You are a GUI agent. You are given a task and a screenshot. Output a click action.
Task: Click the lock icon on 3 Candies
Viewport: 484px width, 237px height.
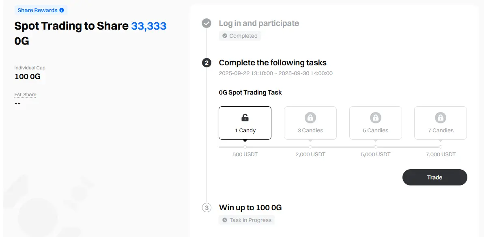310,118
